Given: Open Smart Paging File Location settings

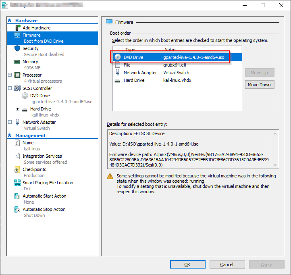Looking at the screenshot, I should click(x=48, y=183).
